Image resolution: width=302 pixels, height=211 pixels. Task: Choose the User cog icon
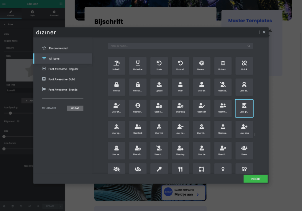coord(180,108)
